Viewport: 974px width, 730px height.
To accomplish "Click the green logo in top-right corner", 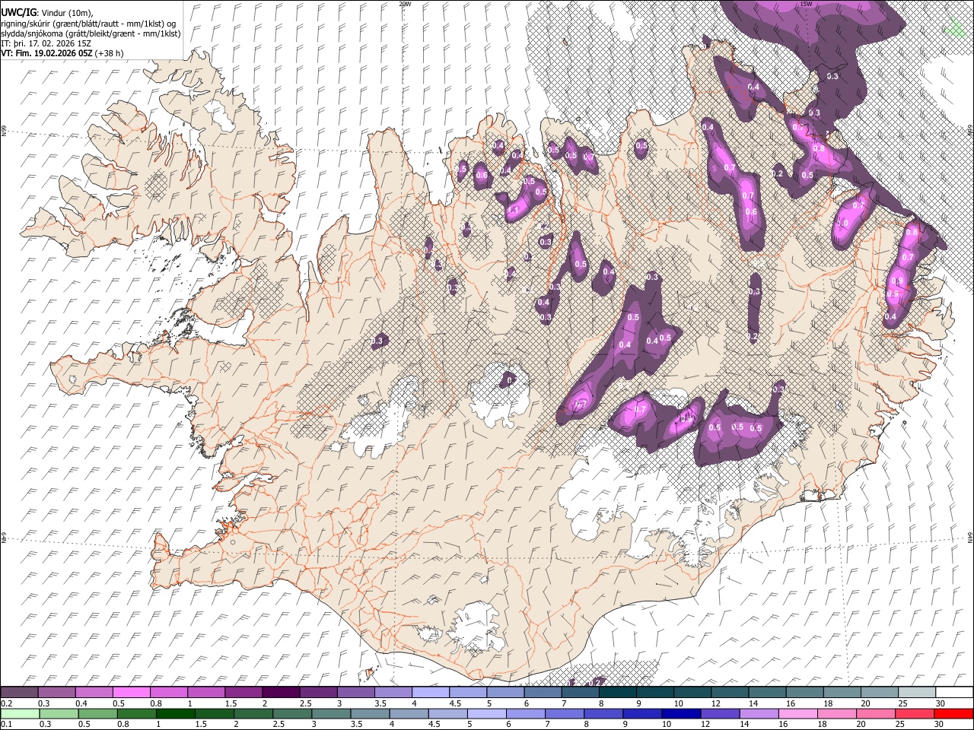I will (x=952, y=28).
